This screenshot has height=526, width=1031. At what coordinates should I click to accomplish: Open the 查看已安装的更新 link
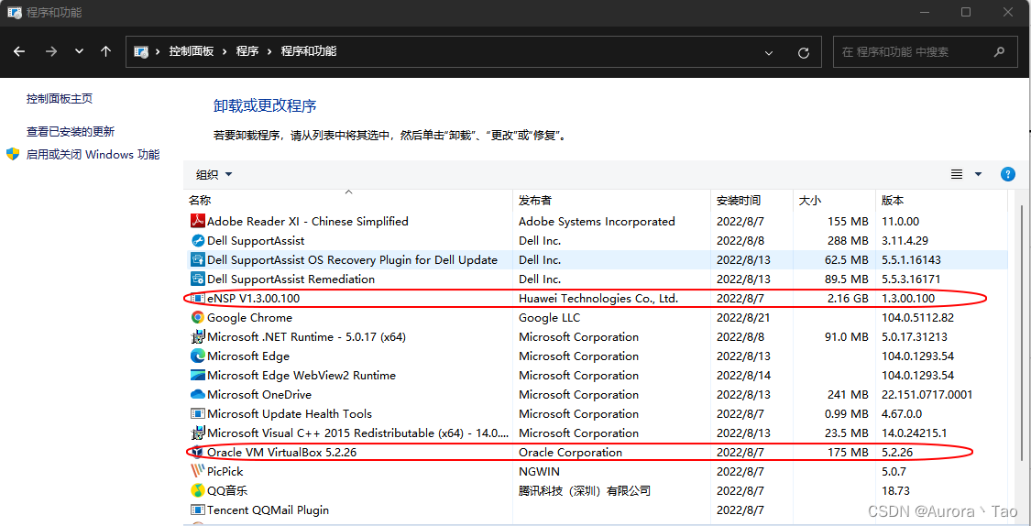(x=71, y=132)
